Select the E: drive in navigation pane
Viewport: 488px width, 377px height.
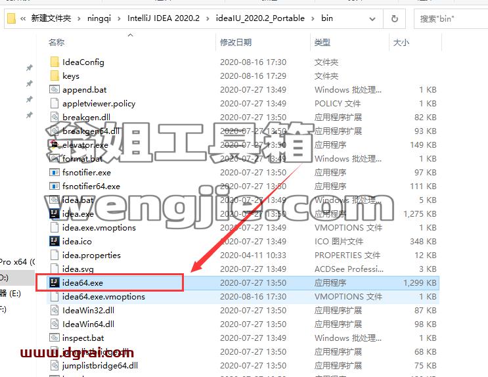pyautogui.click(x=11, y=293)
